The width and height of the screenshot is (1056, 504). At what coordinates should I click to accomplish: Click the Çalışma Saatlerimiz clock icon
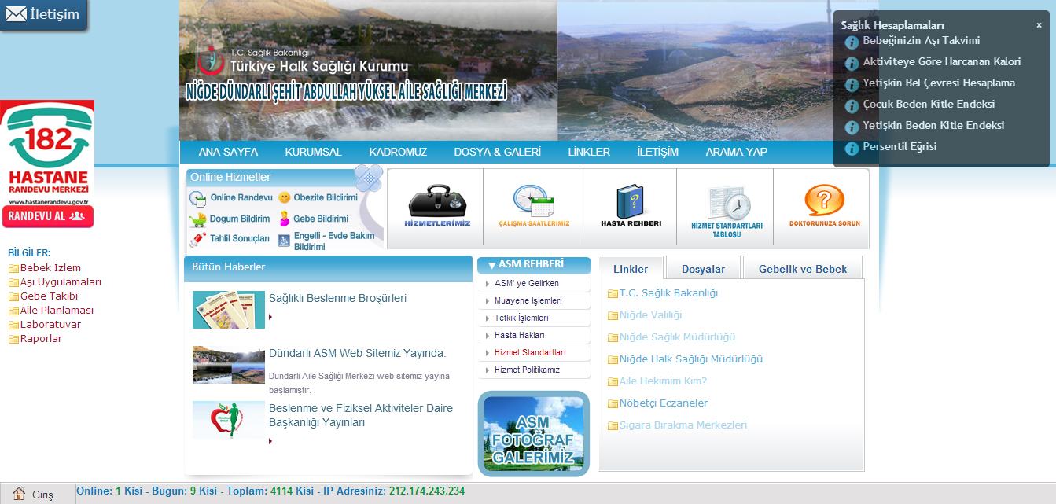[x=533, y=207]
